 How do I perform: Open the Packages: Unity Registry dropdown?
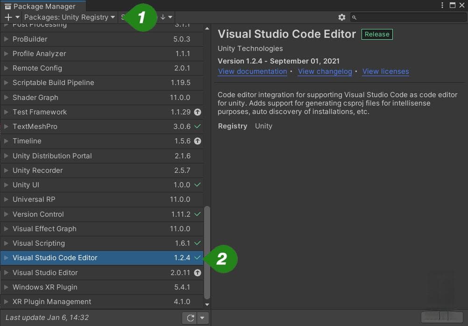pos(70,17)
